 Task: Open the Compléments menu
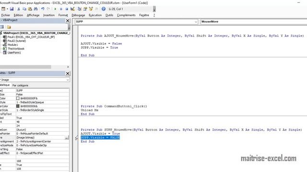coord(126,15)
